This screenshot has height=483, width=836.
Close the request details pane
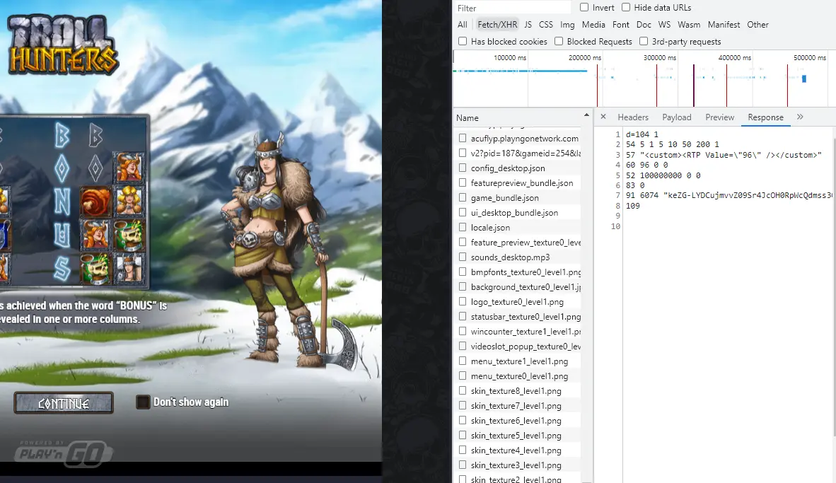click(x=603, y=117)
